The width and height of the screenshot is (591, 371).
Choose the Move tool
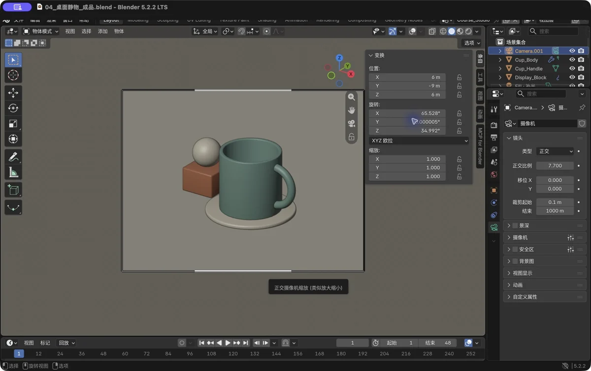[x=13, y=93]
